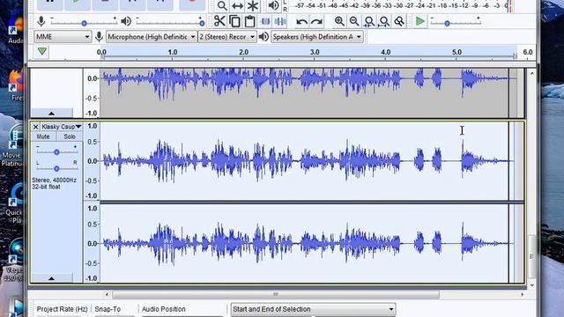
Task: Mute the Klasky Csup track
Action: (43, 136)
